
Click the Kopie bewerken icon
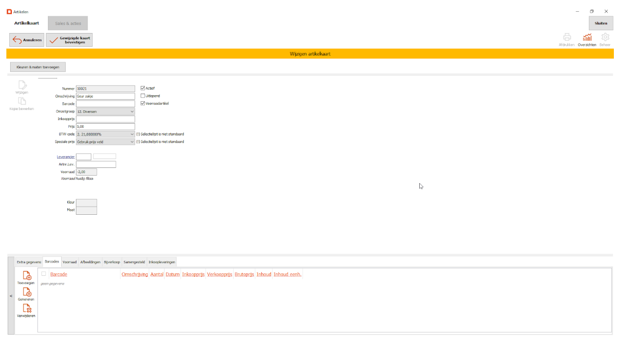coord(22,102)
